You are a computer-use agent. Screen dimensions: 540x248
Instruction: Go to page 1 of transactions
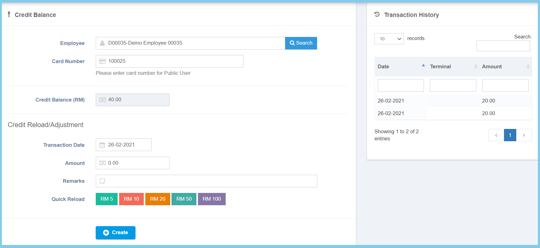click(510, 135)
